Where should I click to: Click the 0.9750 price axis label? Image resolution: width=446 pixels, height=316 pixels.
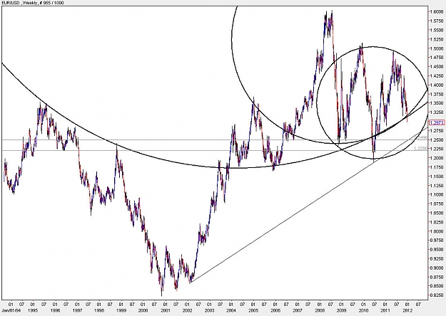(x=437, y=241)
